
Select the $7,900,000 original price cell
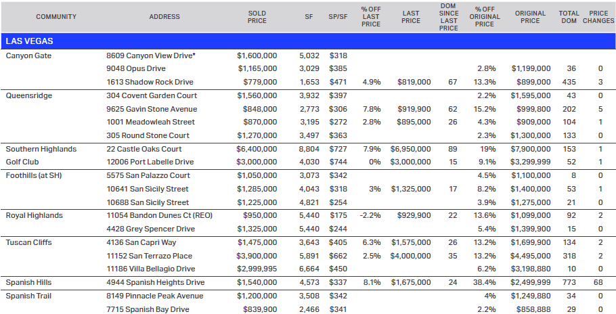click(x=530, y=149)
